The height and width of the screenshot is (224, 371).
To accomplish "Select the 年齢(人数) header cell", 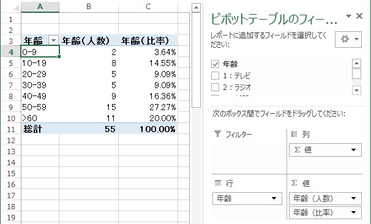I will (x=89, y=40).
